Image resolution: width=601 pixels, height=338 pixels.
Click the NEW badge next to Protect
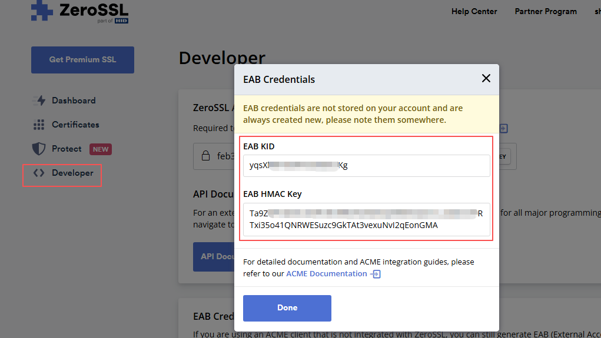[101, 149]
